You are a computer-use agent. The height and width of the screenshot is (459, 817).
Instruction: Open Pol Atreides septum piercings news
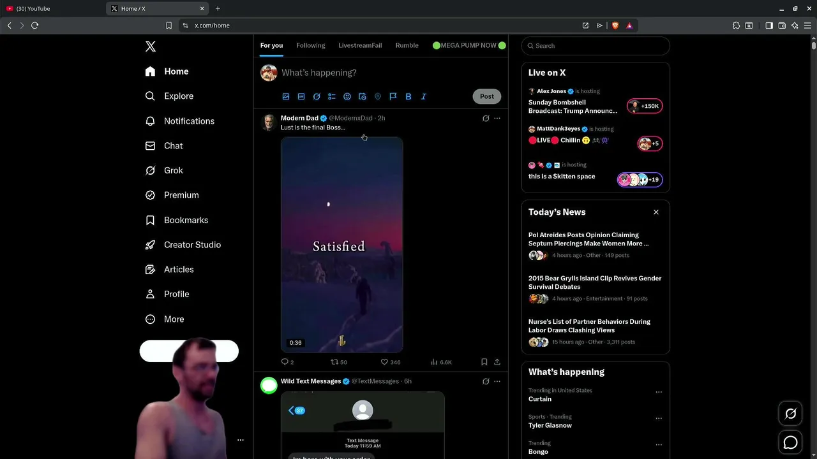pos(596,245)
